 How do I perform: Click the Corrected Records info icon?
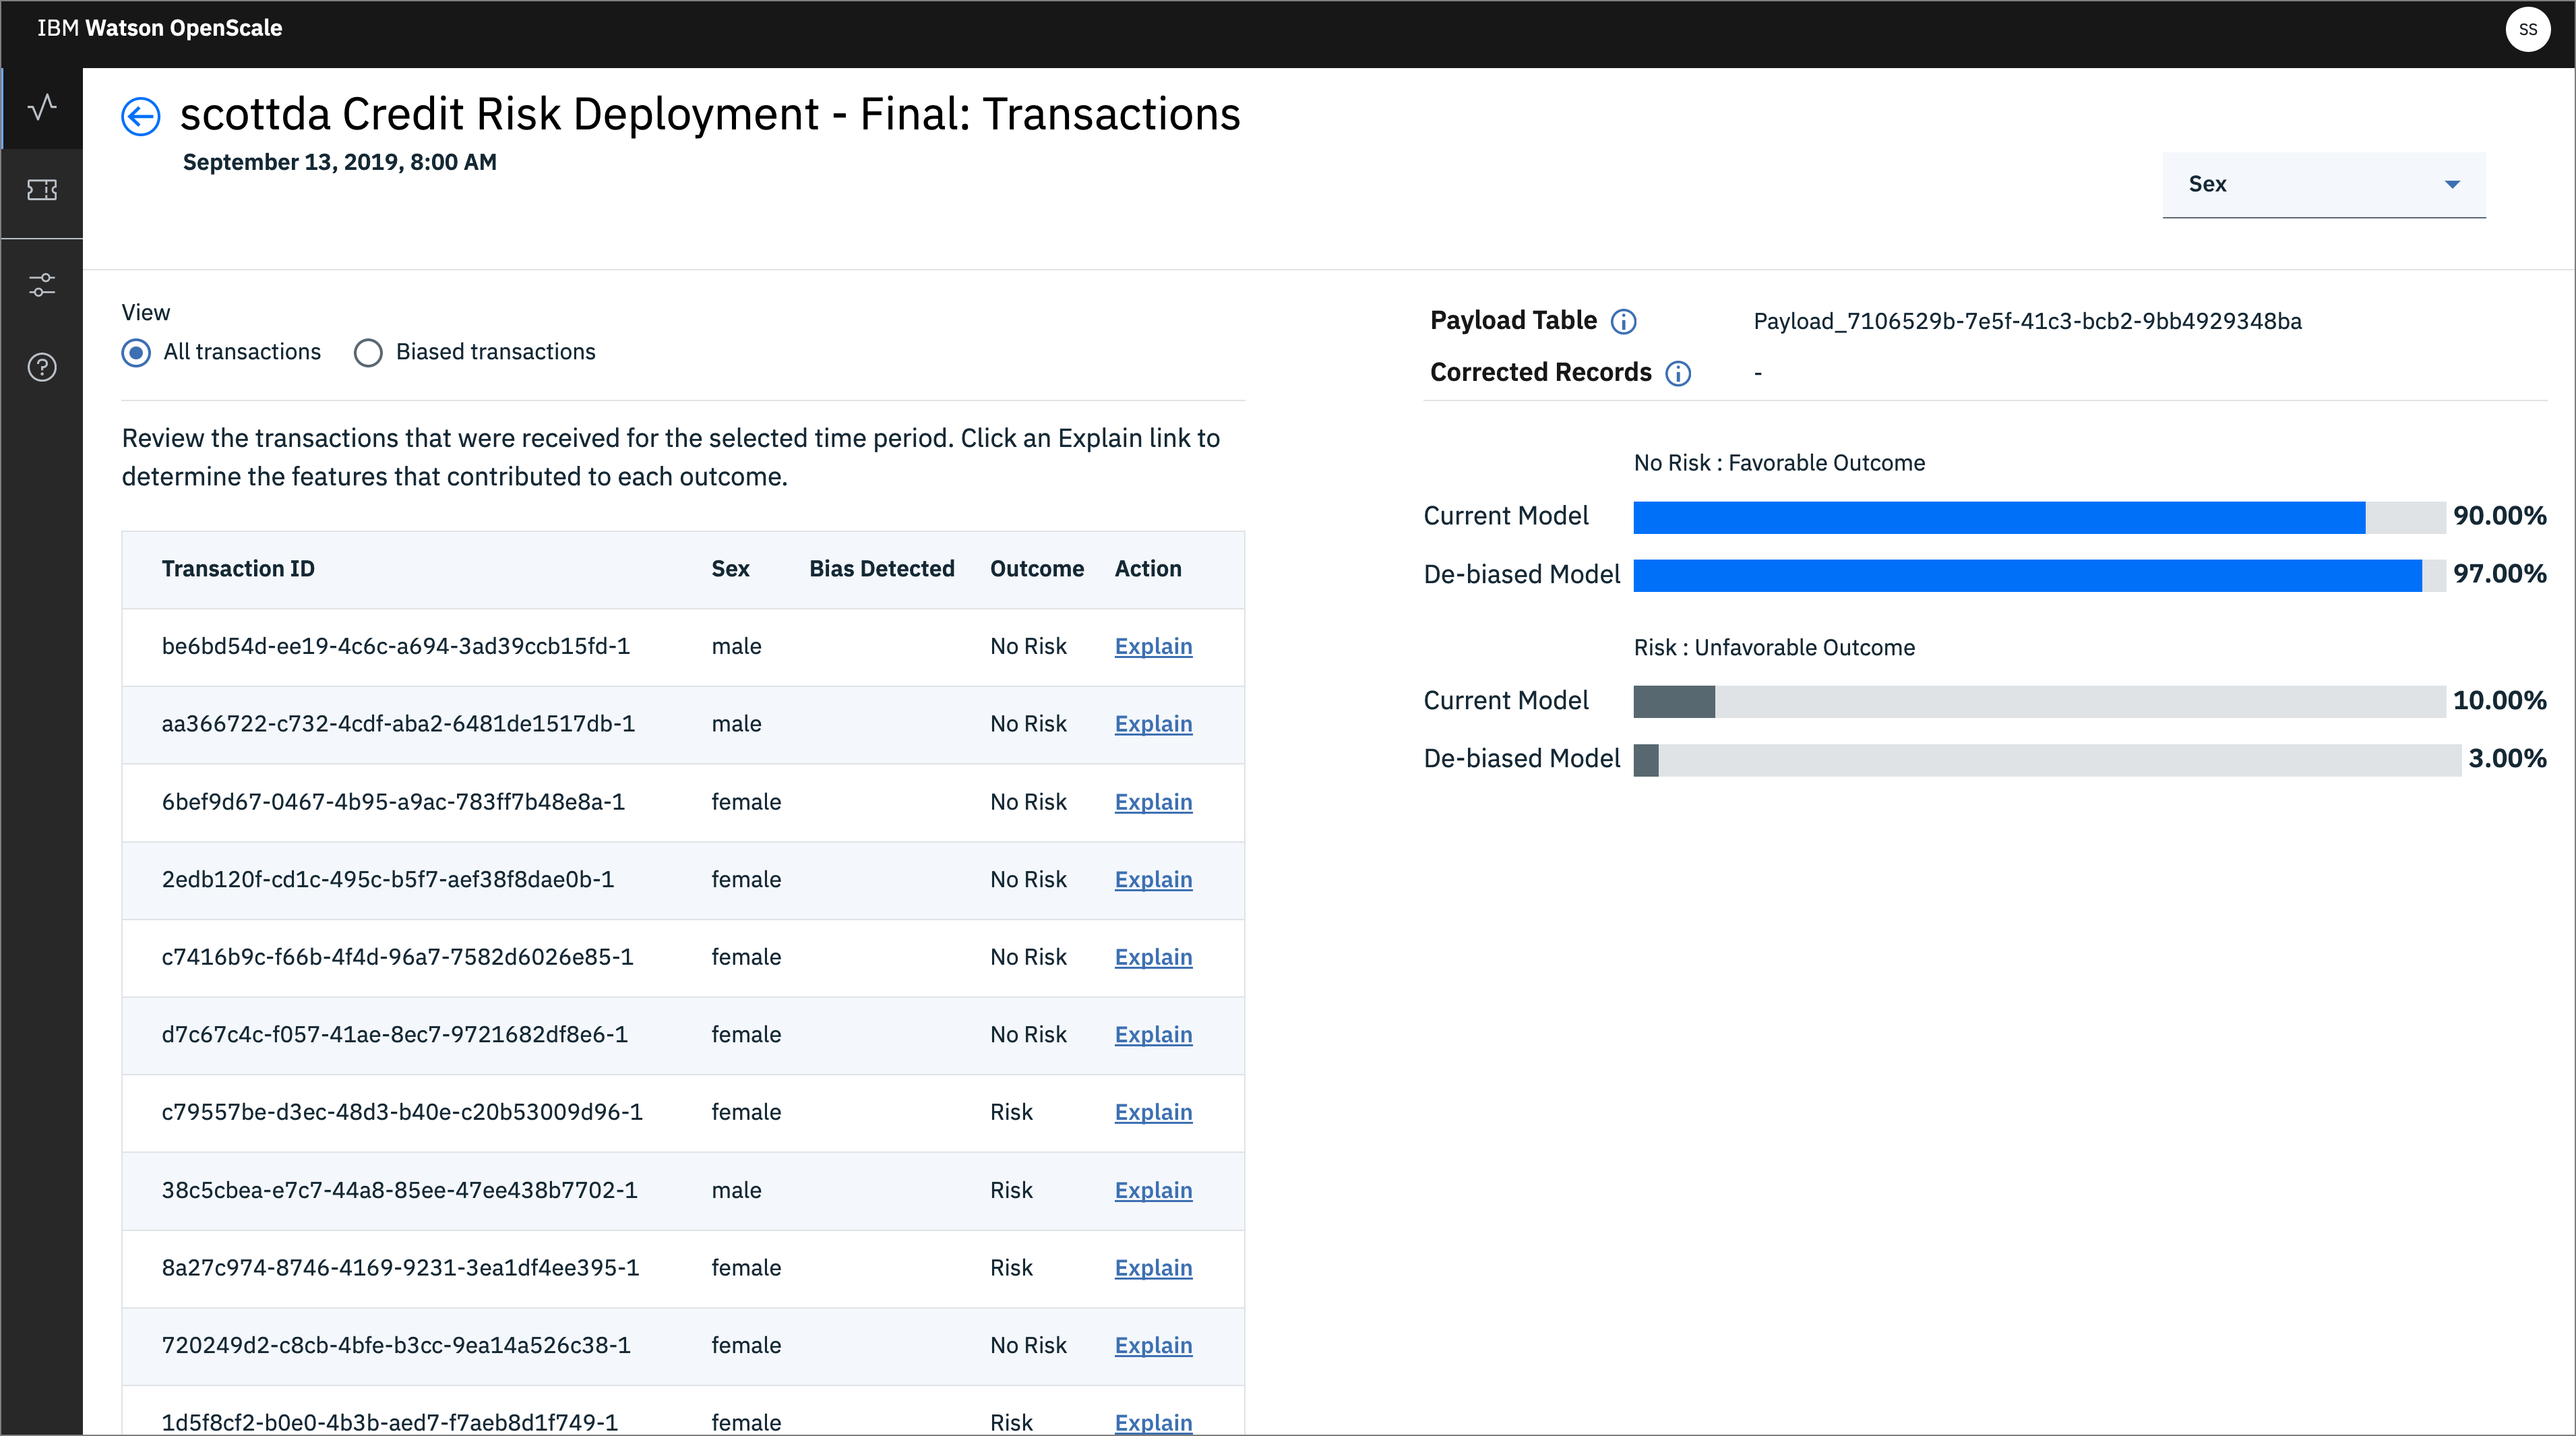coord(1678,373)
